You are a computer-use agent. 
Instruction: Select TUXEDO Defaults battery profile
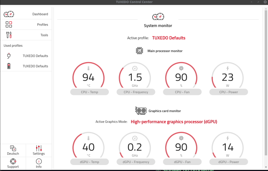pyautogui.click(x=35, y=66)
